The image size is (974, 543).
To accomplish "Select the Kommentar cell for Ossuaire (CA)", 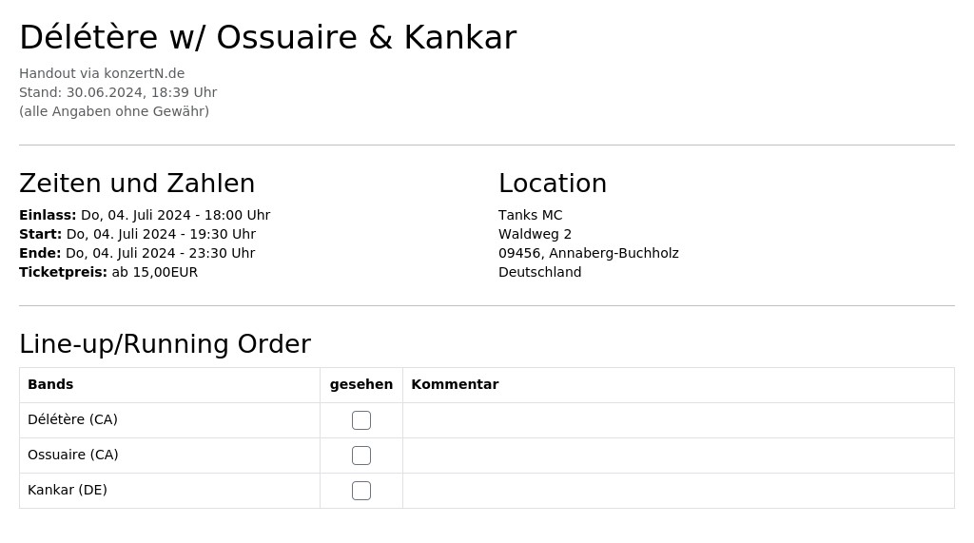I will click(x=678, y=456).
